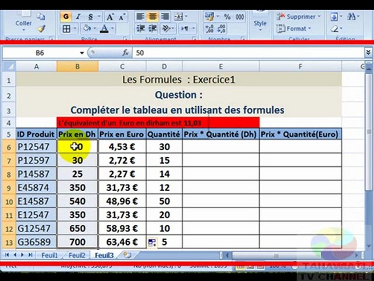This screenshot has height=281, width=374.
Task: Select cell containing 63,46 €
Action: tap(122, 242)
